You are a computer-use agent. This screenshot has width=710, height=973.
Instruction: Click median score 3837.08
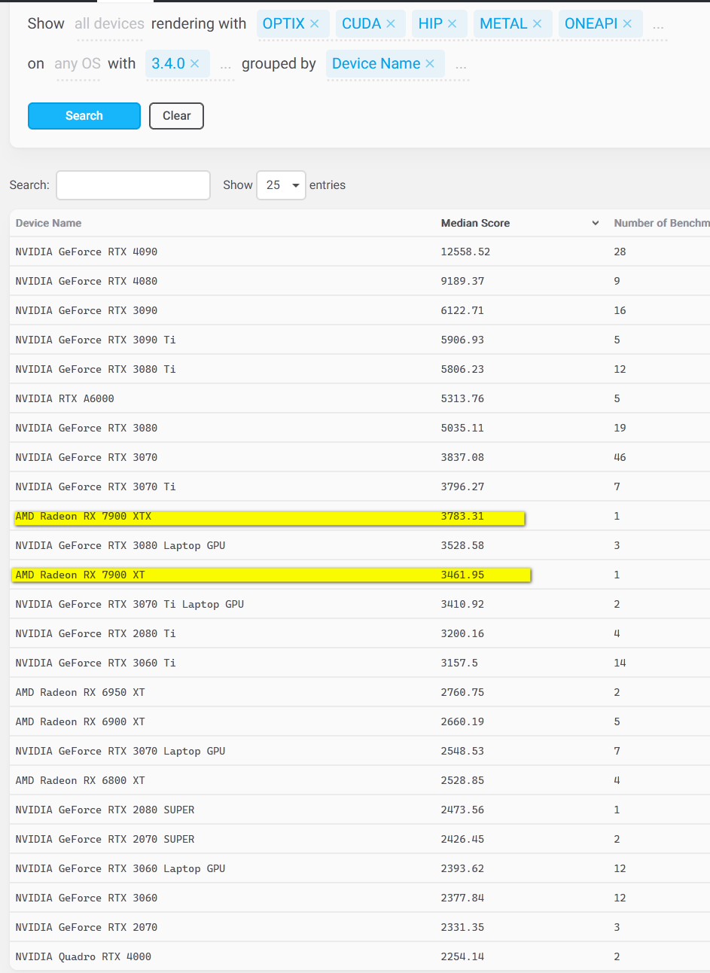[x=462, y=457]
